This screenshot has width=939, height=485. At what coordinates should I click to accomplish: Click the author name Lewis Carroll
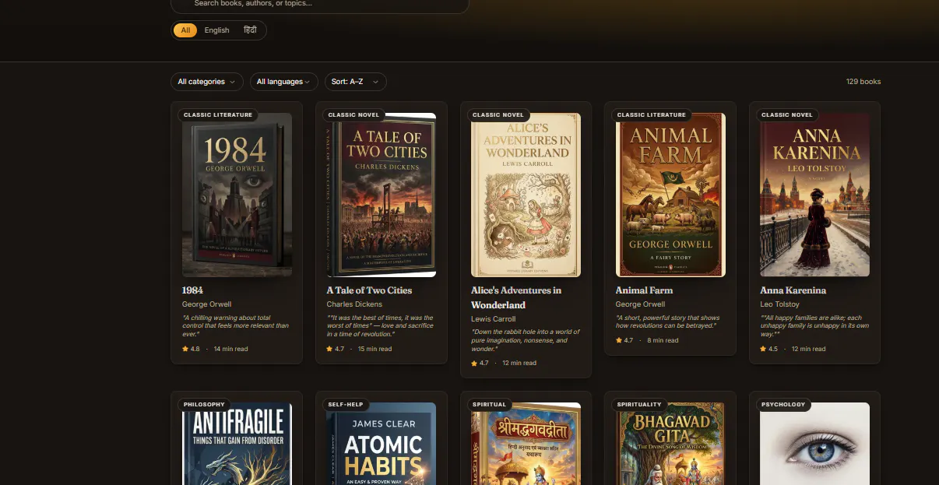(494, 318)
